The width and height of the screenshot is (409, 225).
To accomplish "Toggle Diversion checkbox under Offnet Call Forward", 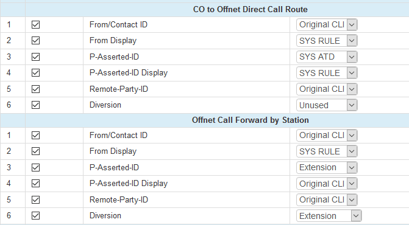I will 35,216.
